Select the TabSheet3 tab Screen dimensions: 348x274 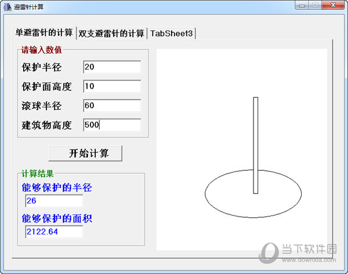pyautogui.click(x=171, y=34)
